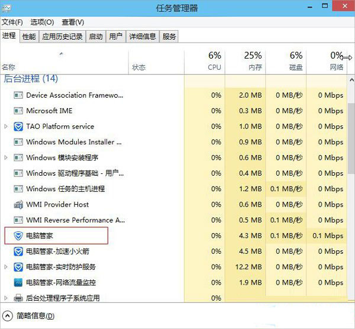Image resolution: width=355 pixels, height=329 pixels.
Task: Select the 后台进程 (14) group header
Action: pyautogui.click(x=31, y=79)
